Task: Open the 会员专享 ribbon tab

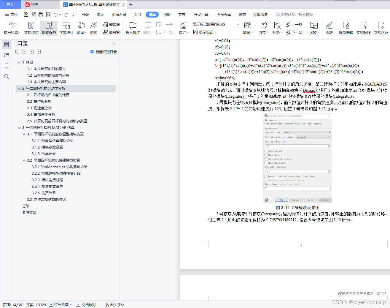Action: [224, 15]
